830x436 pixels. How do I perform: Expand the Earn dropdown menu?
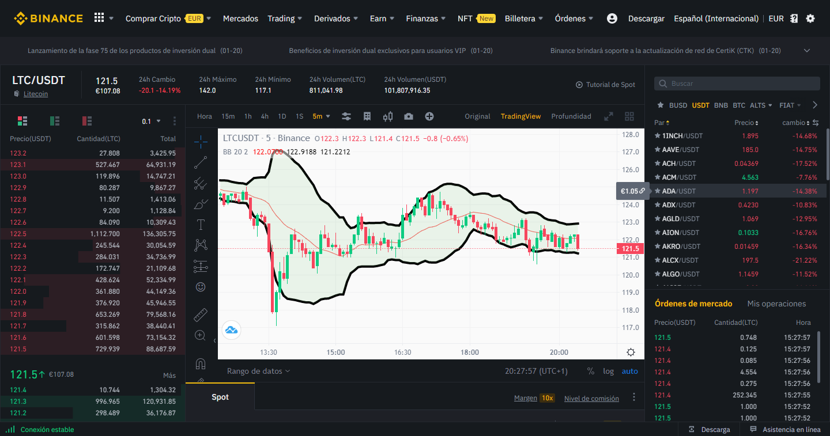[x=382, y=18]
